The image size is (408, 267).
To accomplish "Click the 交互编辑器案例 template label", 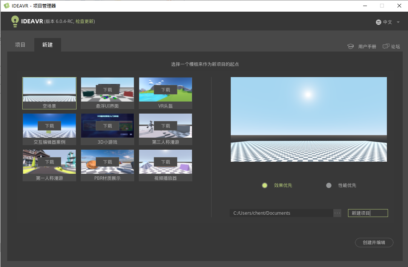I will [49, 142].
